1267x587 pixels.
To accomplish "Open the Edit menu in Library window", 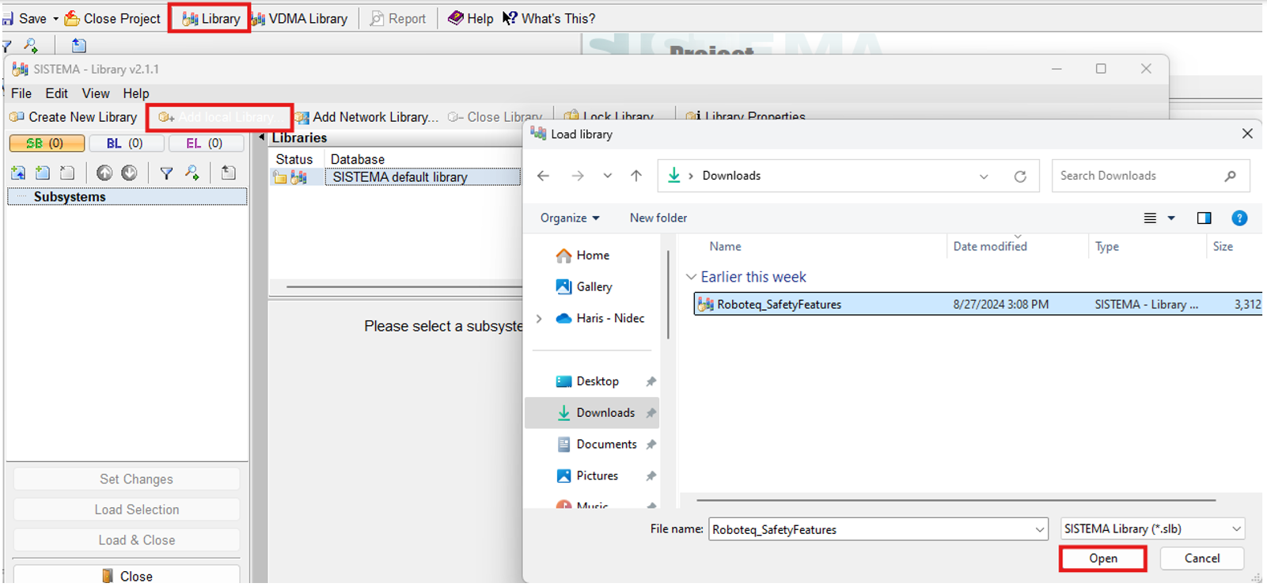I will tap(56, 93).
